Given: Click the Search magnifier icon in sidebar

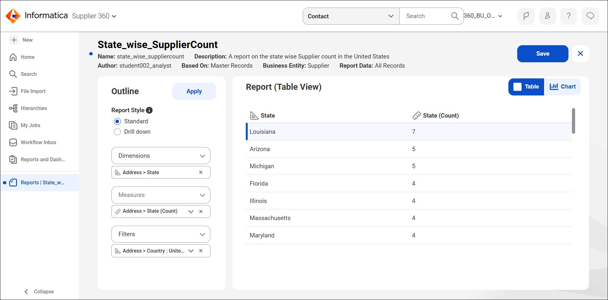Looking at the screenshot, I should [x=13, y=74].
